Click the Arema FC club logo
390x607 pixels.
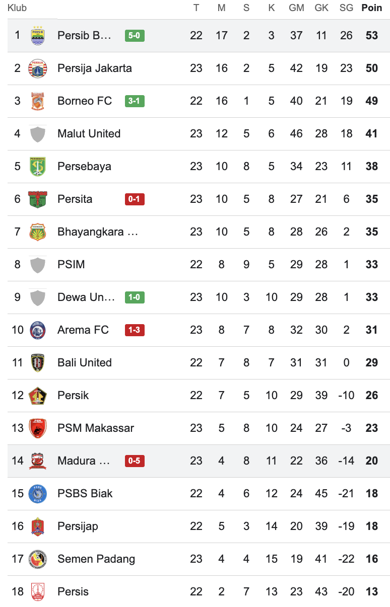(38, 330)
